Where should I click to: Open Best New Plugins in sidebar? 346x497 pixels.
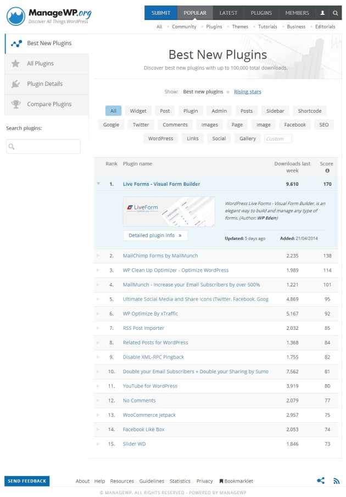(47, 43)
